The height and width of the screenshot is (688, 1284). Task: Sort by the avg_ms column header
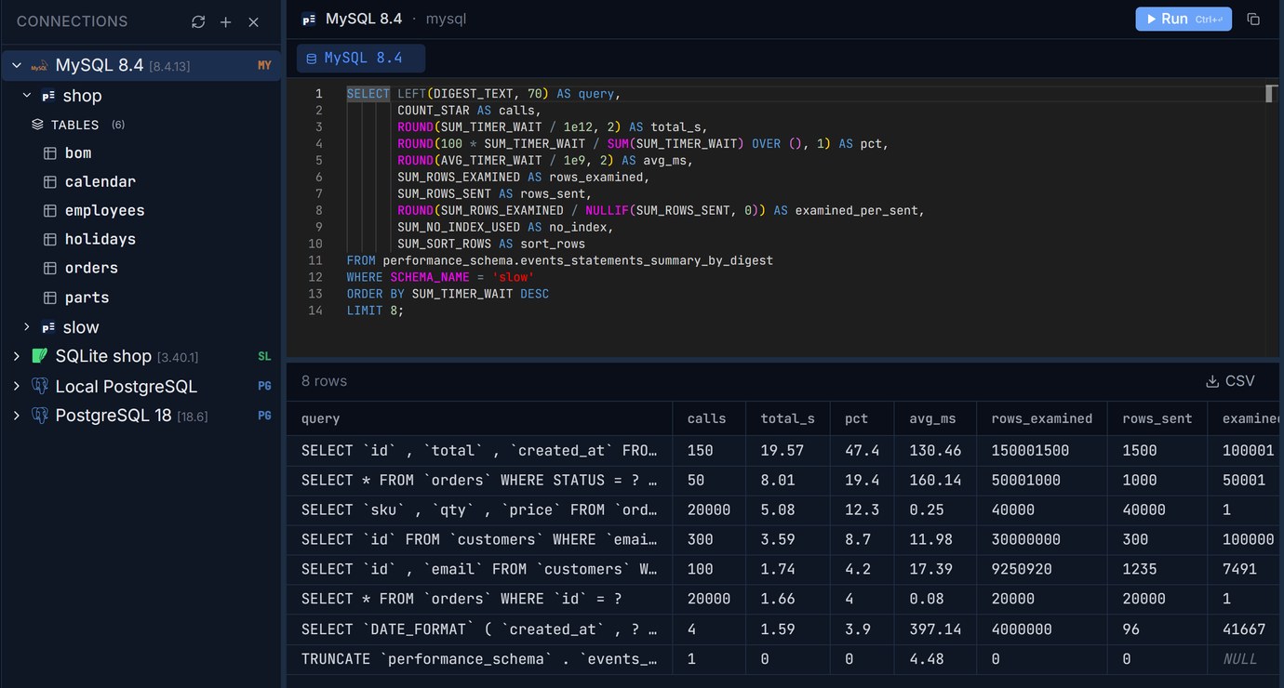[933, 418]
